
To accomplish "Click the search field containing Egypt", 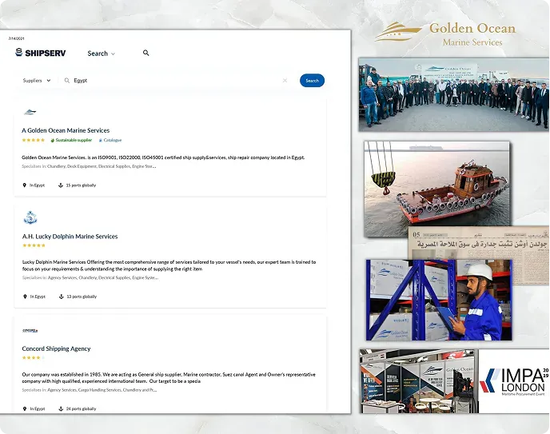I will click(175, 81).
